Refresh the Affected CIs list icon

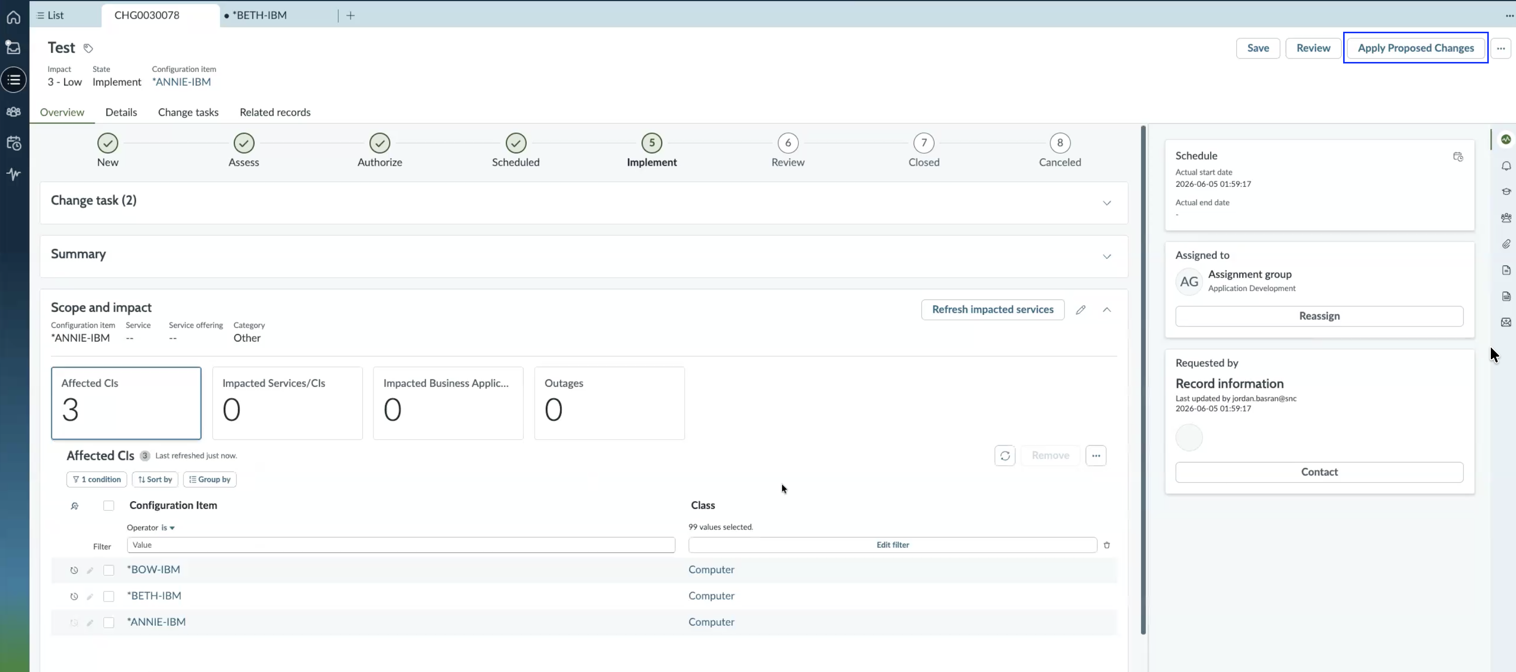click(1004, 455)
